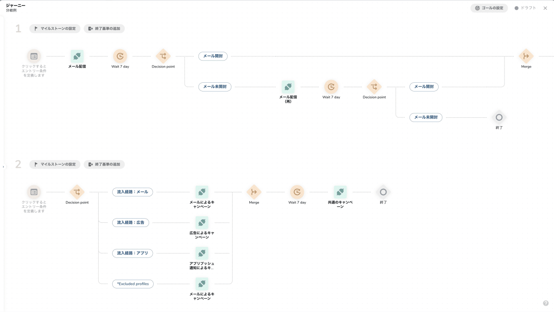554x312 pixels.
Task: Open the ゴールの設定 settings button
Action: (489, 8)
